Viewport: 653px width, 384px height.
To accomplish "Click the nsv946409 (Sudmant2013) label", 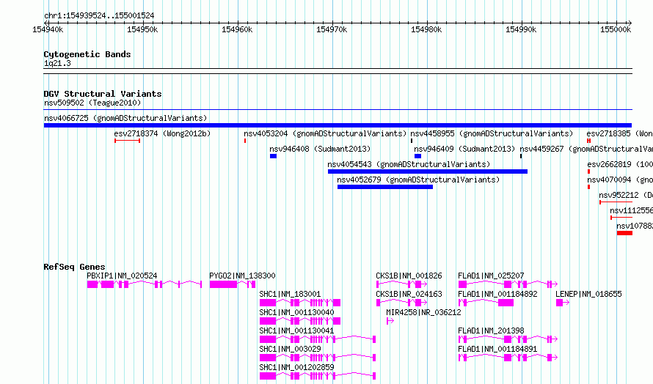I will [464, 149].
